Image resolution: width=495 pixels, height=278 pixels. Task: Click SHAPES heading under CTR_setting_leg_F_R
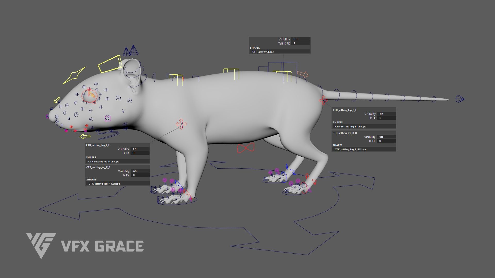[x=91, y=179]
